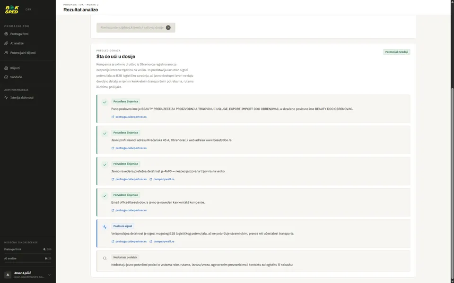The image size is (454, 283).
Task: Open Istorija aktivnosti pulse icon
Action: (x=6, y=98)
